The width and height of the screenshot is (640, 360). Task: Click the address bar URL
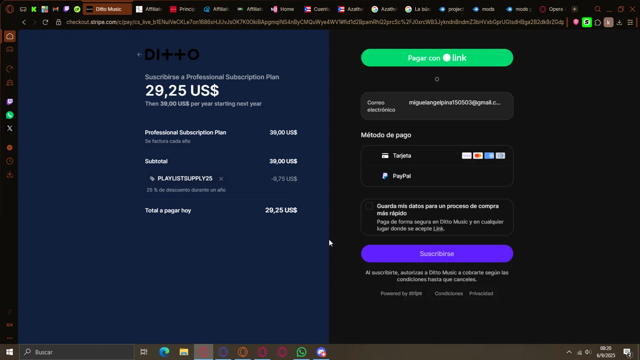(x=315, y=22)
